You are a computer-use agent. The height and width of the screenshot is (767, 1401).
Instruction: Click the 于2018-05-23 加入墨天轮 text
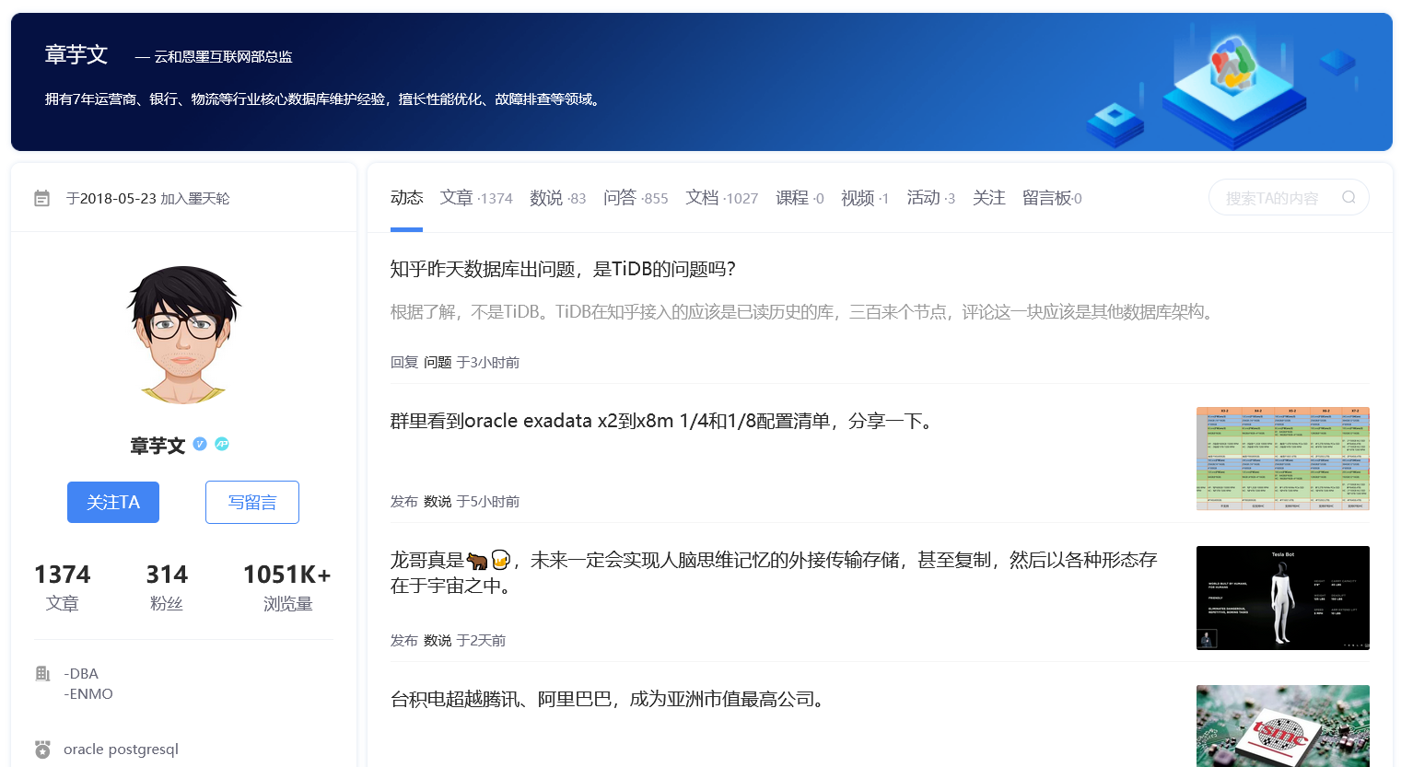[x=147, y=198]
